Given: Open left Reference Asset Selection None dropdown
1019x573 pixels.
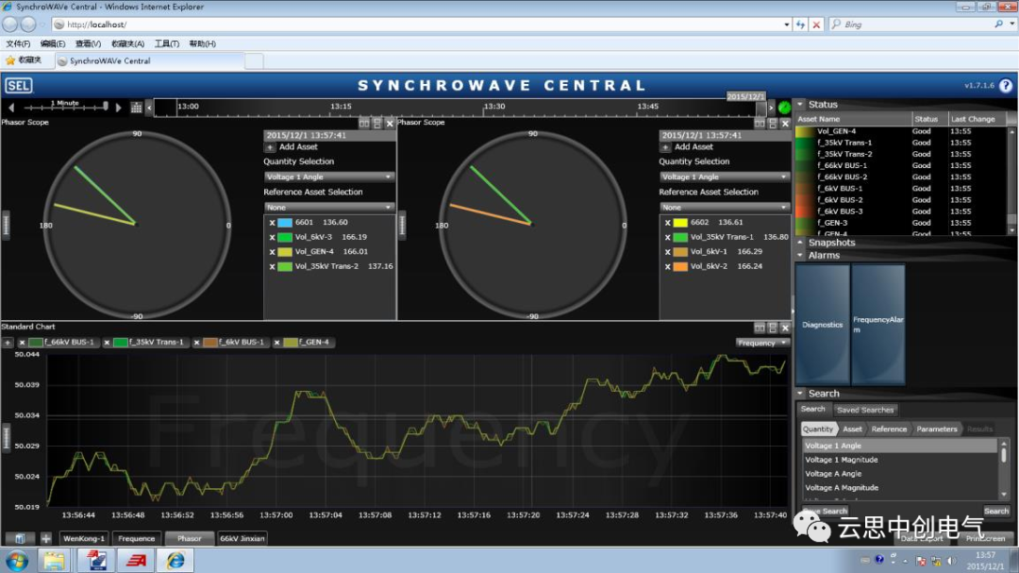Looking at the screenshot, I should click(x=329, y=208).
